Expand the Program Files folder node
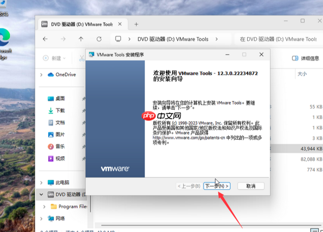Image resolution: width=323 pixels, height=232 pixels. (x=44, y=206)
